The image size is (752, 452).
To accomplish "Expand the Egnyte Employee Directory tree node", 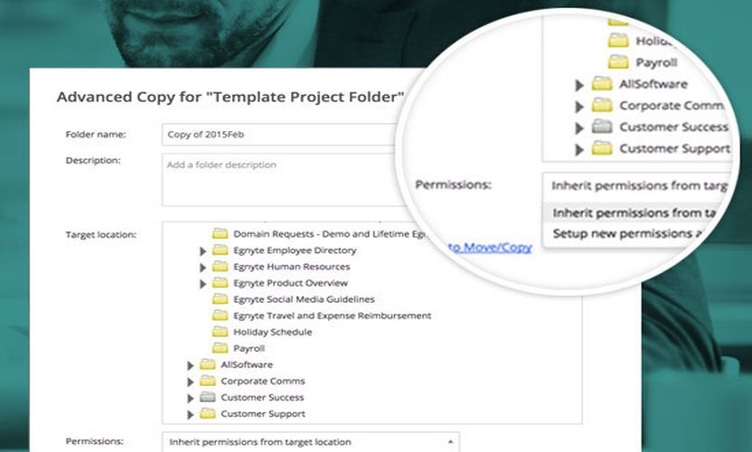I will coord(203,251).
